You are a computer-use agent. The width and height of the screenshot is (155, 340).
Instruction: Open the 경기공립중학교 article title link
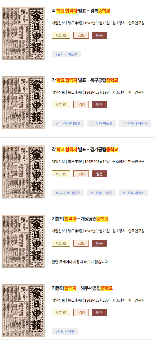(85, 149)
